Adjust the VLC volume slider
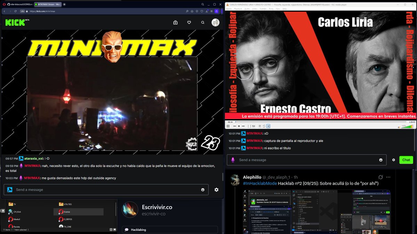 click(408, 127)
